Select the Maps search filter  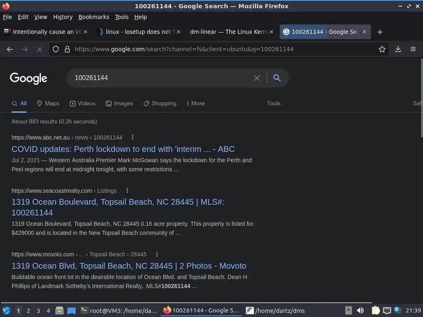pos(48,104)
